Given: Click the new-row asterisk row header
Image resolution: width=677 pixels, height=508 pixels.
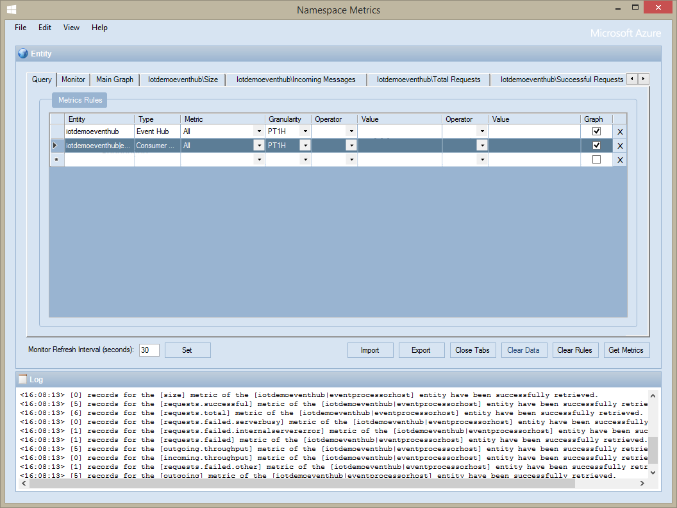Looking at the screenshot, I should tap(57, 160).
